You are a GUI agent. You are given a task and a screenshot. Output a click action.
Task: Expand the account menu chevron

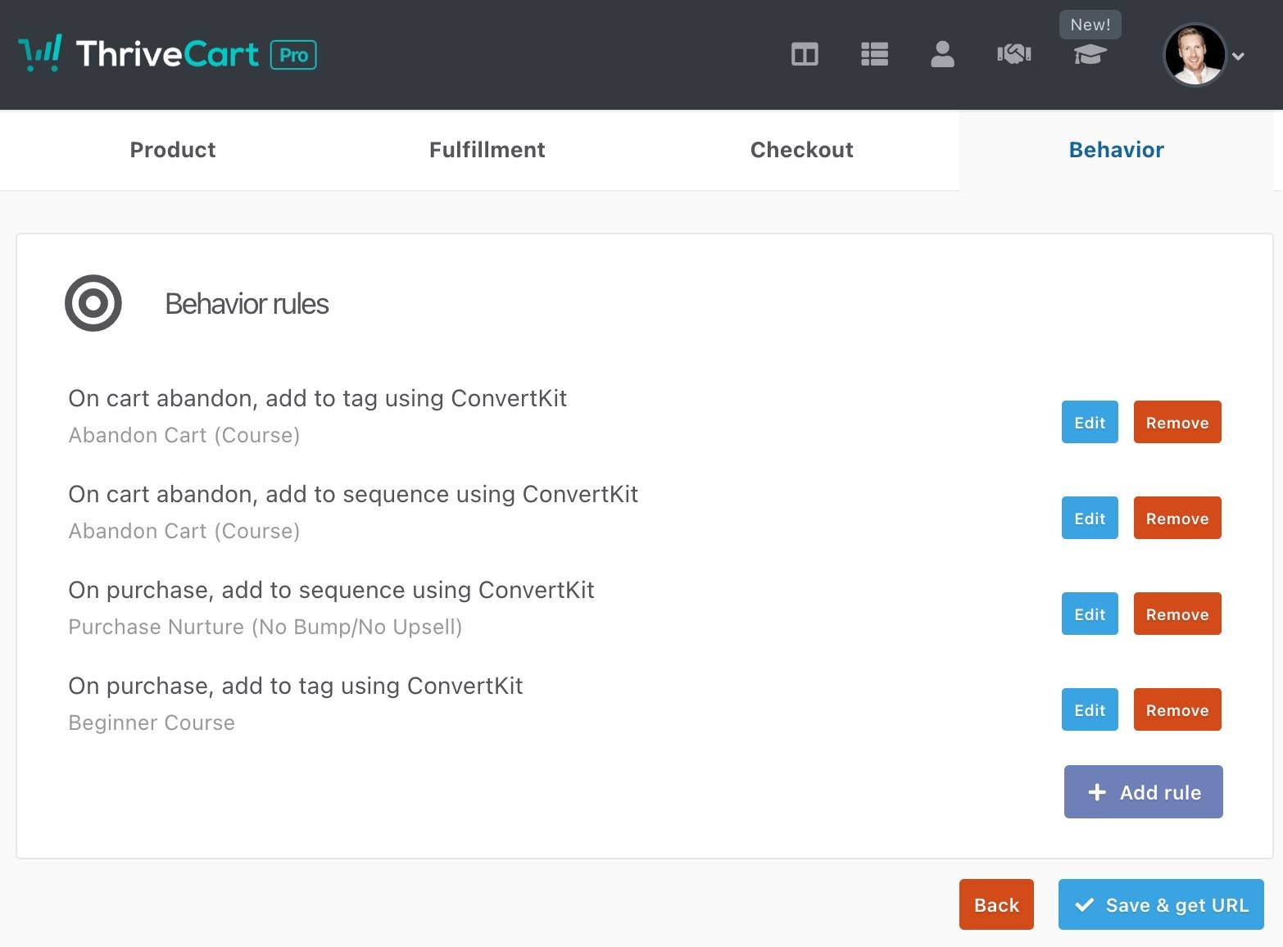click(1238, 57)
